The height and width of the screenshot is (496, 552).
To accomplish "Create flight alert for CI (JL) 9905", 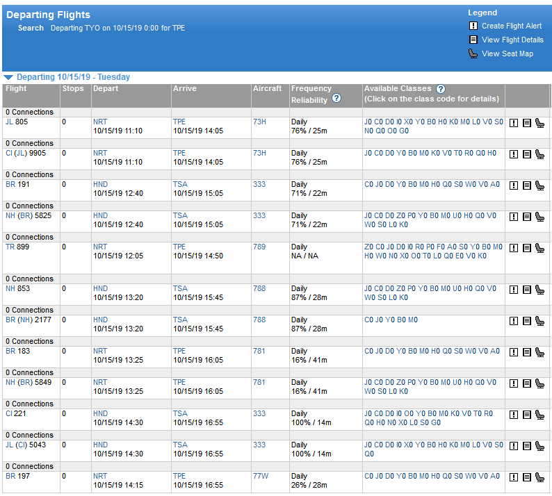I will click(x=514, y=154).
